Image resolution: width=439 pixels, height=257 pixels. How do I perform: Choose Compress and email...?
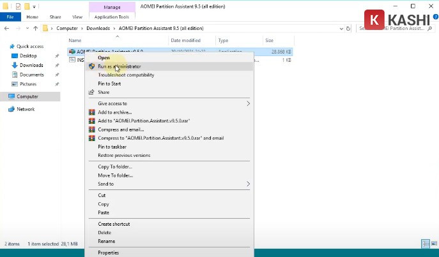[169, 129]
